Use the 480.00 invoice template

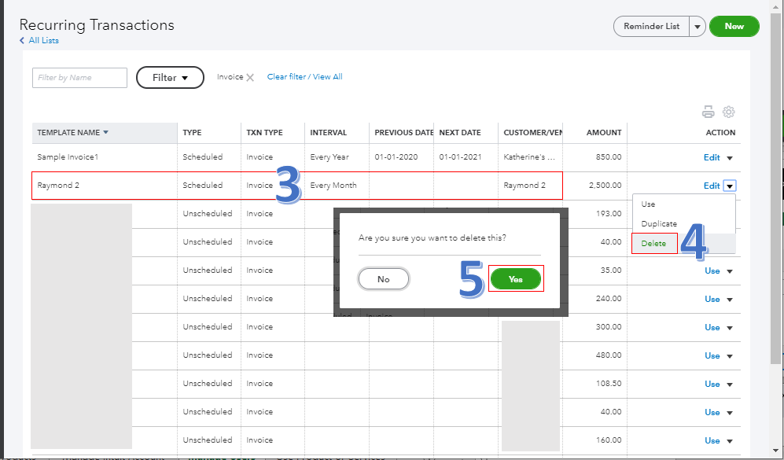coord(712,355)
